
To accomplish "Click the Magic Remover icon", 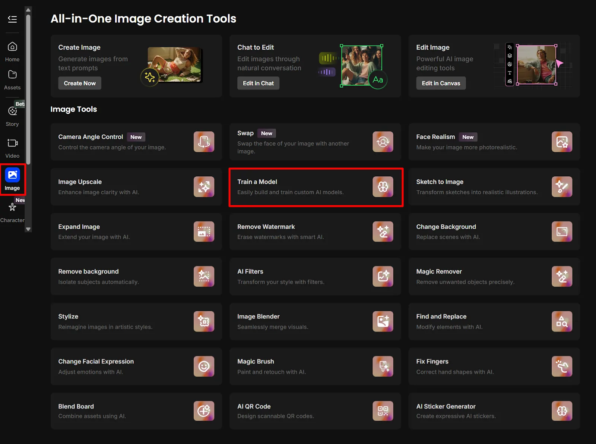I will pos(562,276).
